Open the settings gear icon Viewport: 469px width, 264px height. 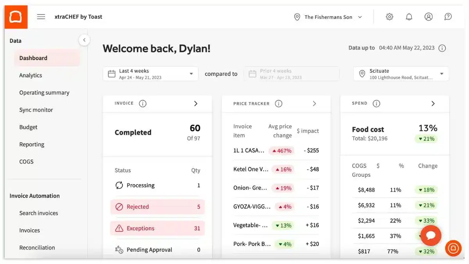pos(389,17)
